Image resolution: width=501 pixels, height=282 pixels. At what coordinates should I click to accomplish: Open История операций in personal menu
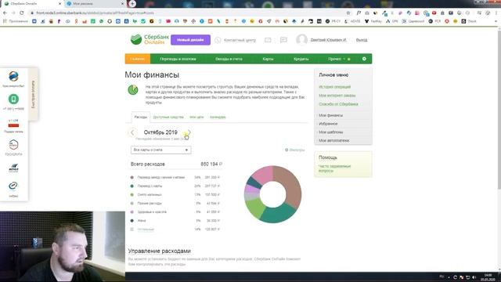pos(334,87)
